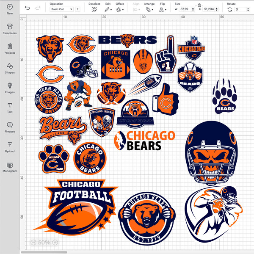Open the Edit pencil menu
The image size is (254, 254).
coord(108,10)
